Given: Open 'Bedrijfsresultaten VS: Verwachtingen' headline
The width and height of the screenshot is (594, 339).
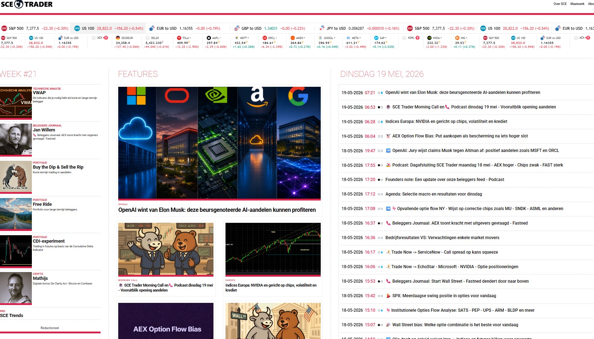Looking at the screenshot, I should coord(442,238).
